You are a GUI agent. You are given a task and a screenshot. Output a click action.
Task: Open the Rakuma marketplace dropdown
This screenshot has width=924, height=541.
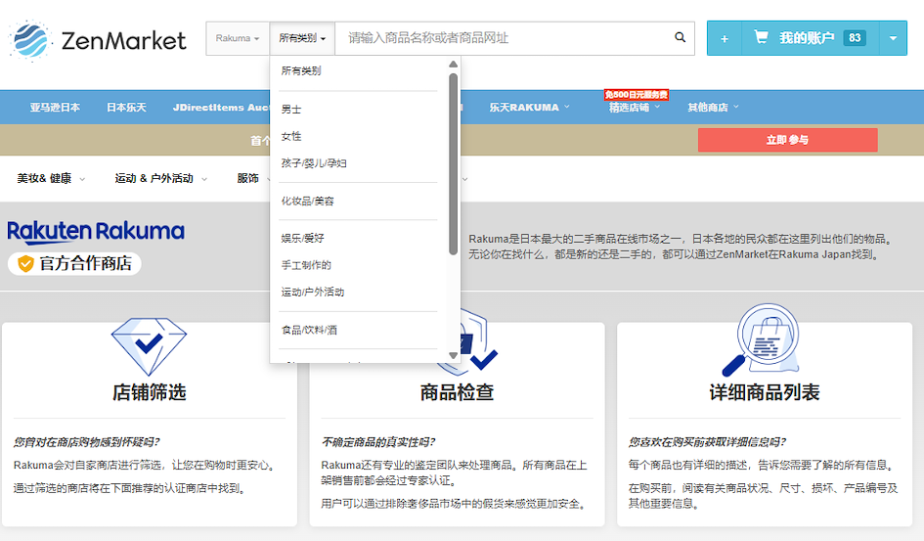pos(238,39)
